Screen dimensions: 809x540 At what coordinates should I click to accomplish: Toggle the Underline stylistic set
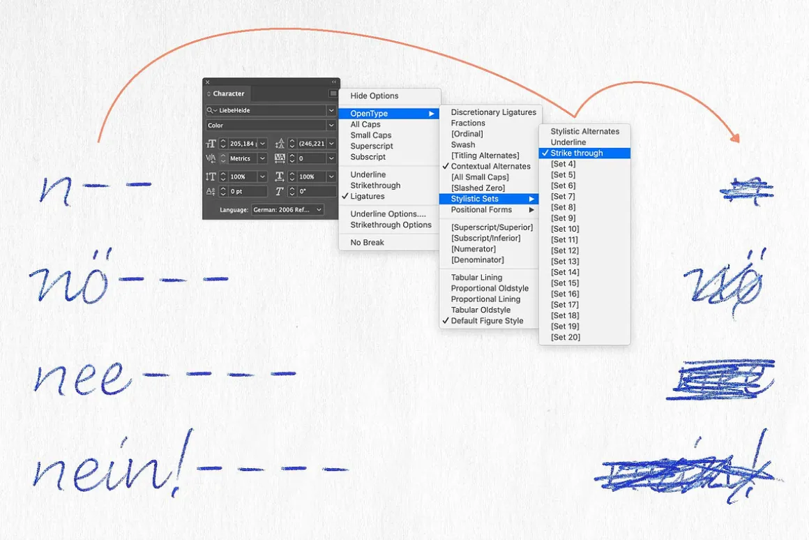(584, 142)
